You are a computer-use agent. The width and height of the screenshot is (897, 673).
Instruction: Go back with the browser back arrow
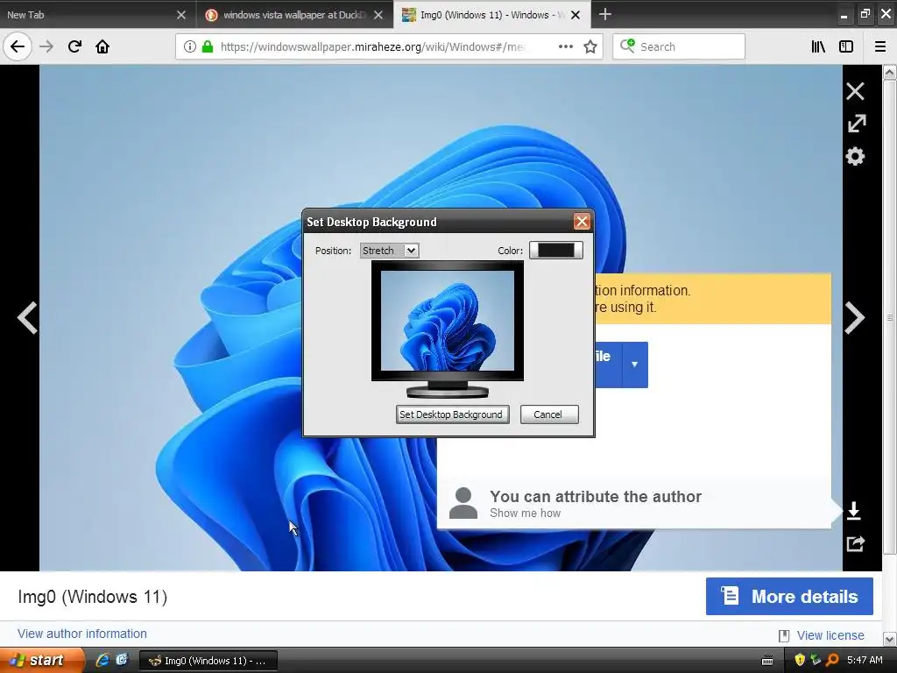click(18, 46)
